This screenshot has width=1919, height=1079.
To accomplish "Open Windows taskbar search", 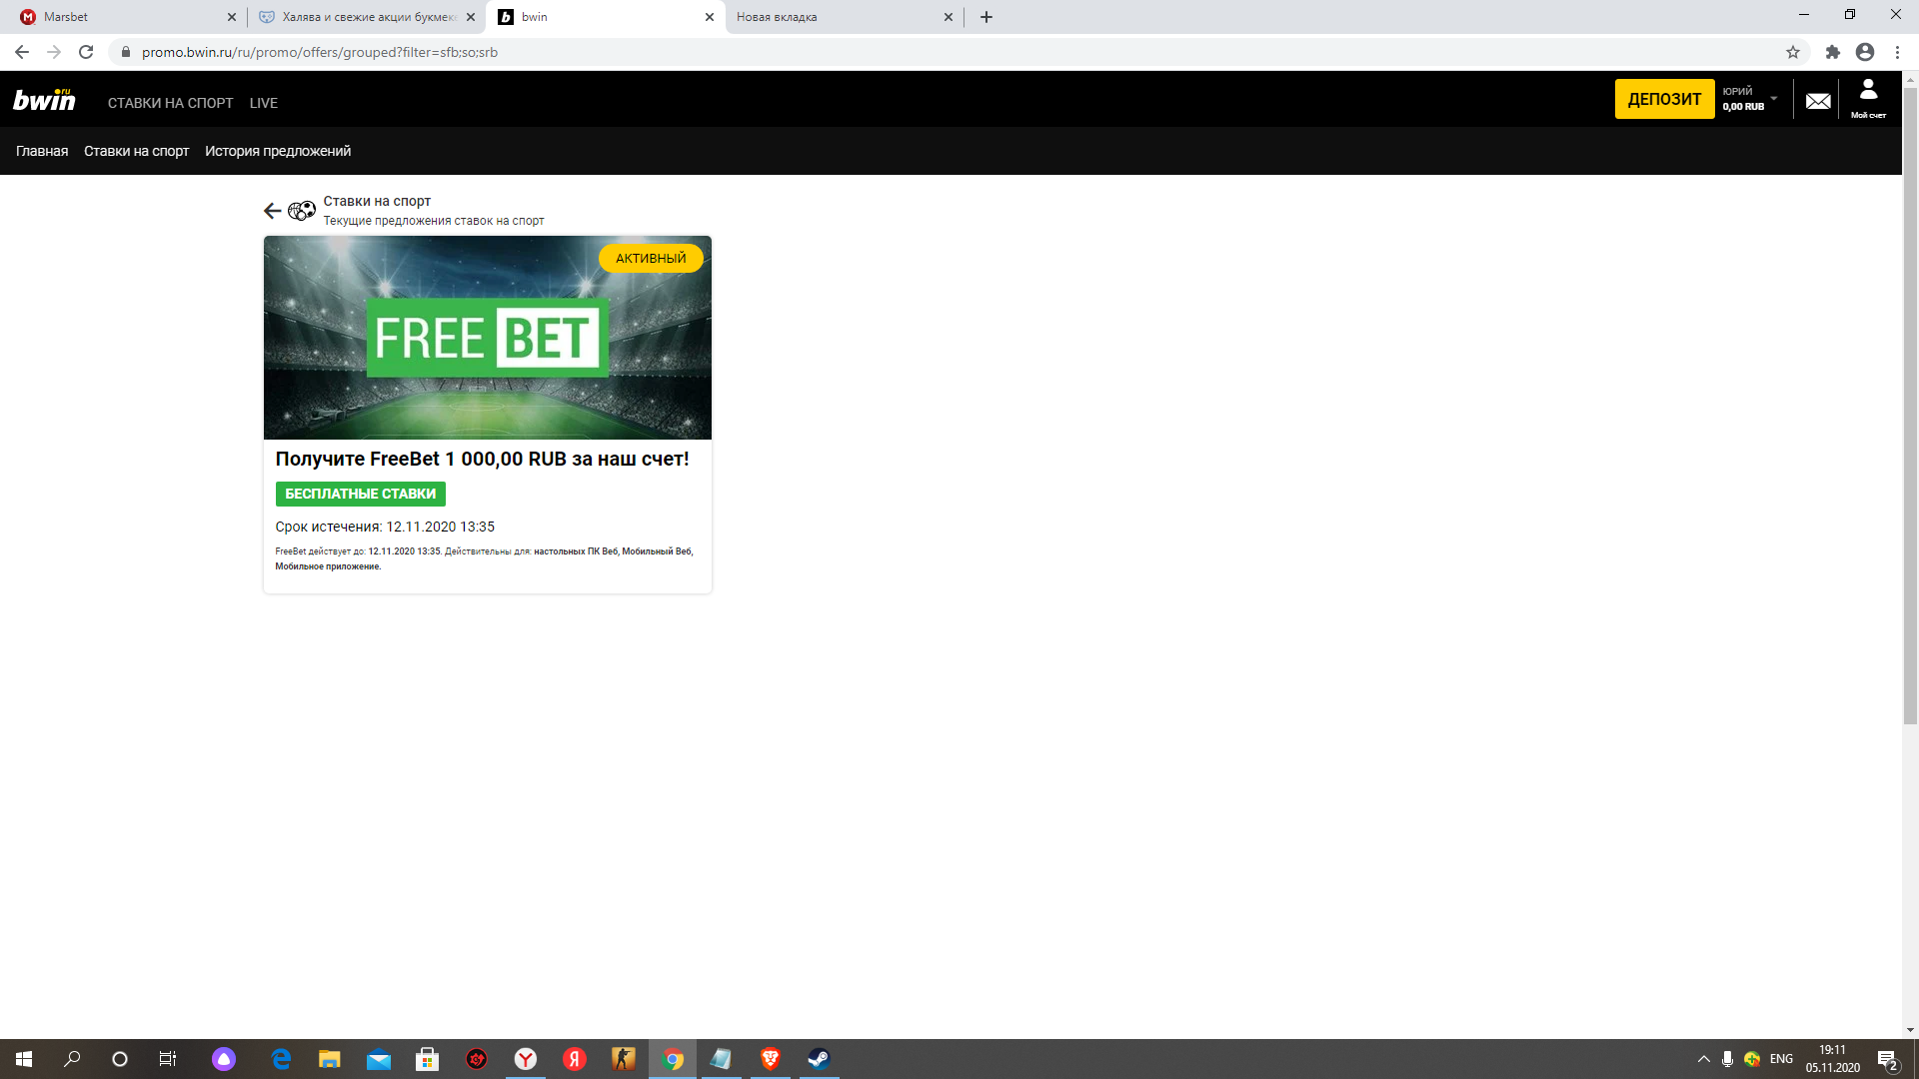I will [x=72, y=1059].
